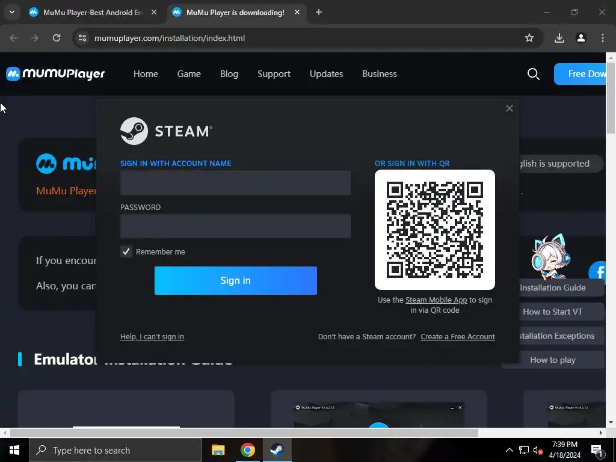The image size is (616, 462).
Task: Click the blue Sign in button
Action: coord(235,280)
